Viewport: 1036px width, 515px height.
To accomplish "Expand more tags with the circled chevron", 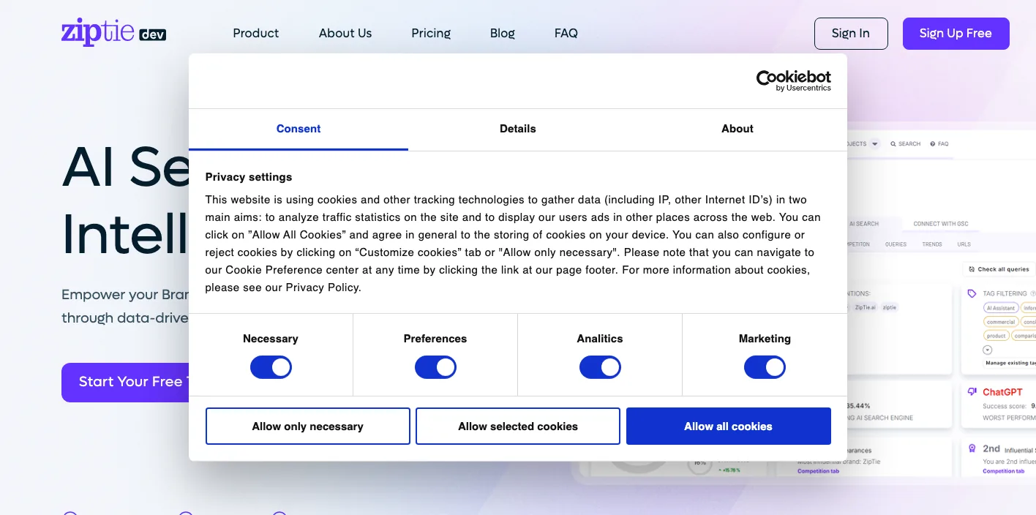I will pyautogui.click(x=988, y=350).
